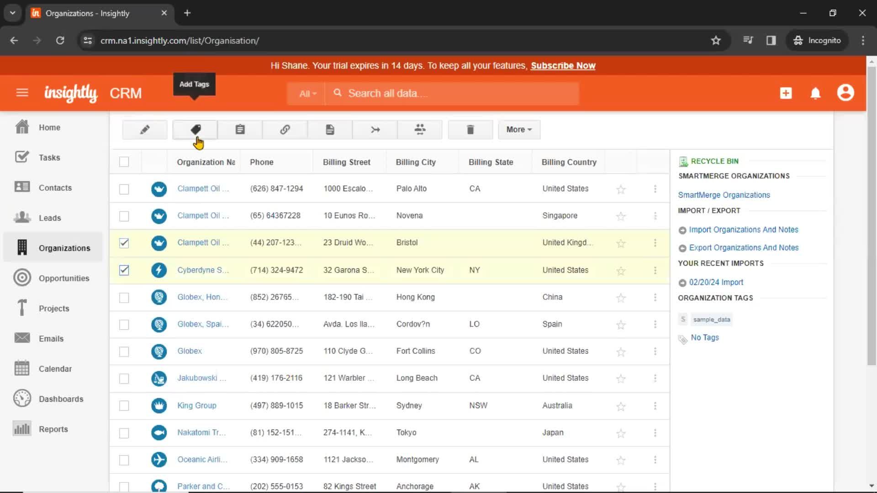877x493 pixels.
Task: Open Reports in sidebar
Action: coord(53,429)
